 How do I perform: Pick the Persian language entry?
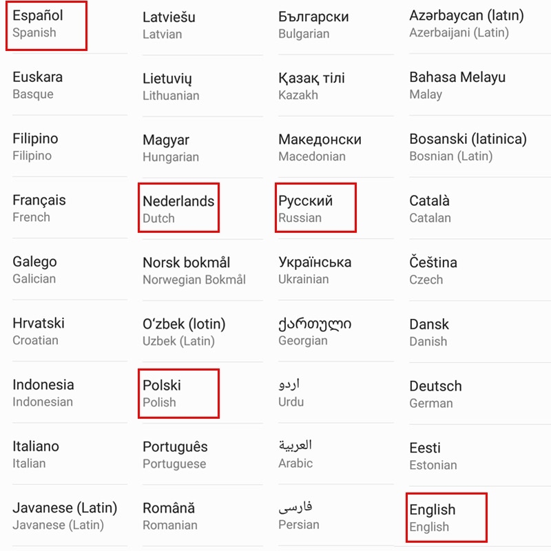(336, 515)
